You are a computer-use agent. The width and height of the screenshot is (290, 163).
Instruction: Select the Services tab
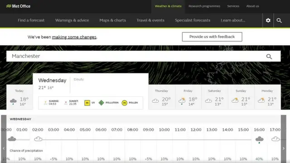click(x=233, y=6)
